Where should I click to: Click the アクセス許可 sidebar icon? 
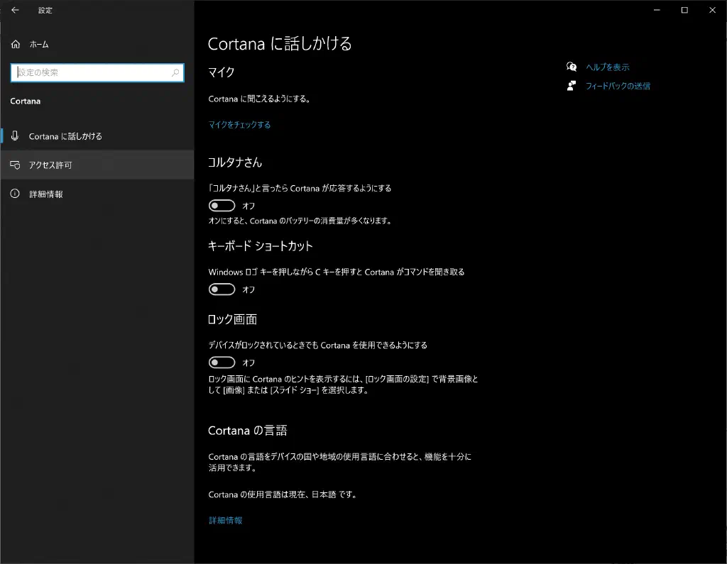click(16, 165)
